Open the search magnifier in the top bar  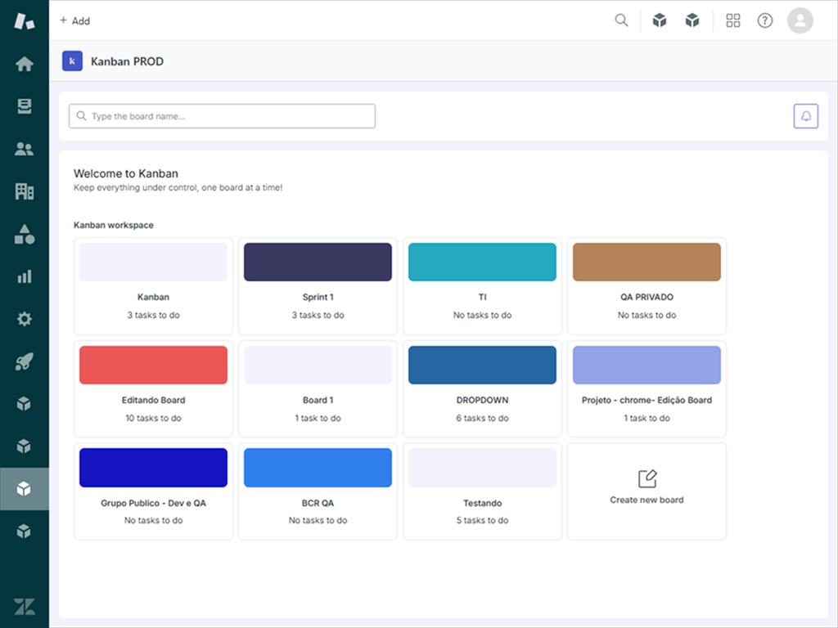point(621,20)
